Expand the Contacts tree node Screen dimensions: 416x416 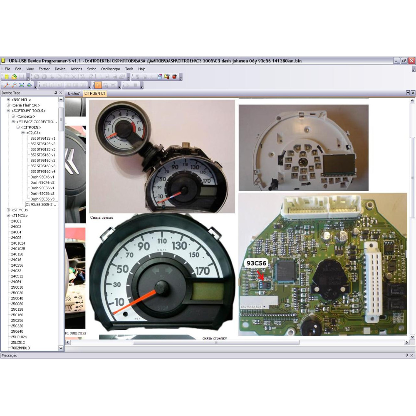click(13, 116)
